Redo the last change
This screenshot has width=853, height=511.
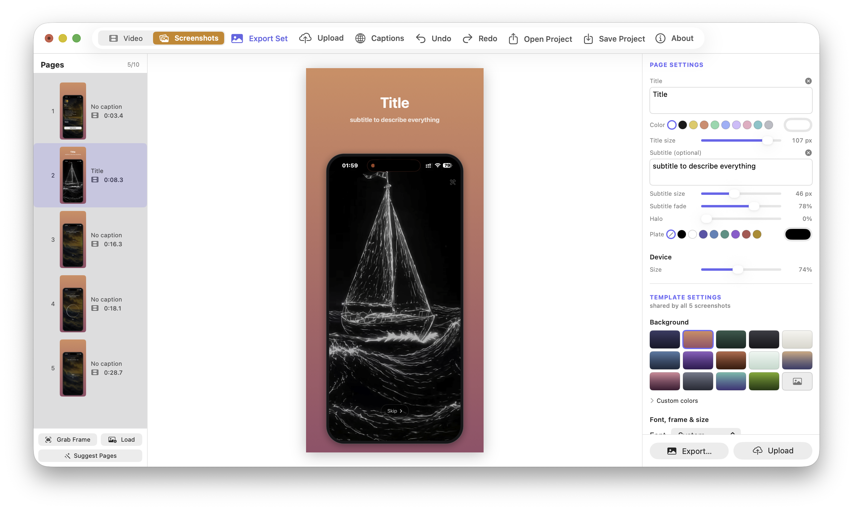point(480,38)
